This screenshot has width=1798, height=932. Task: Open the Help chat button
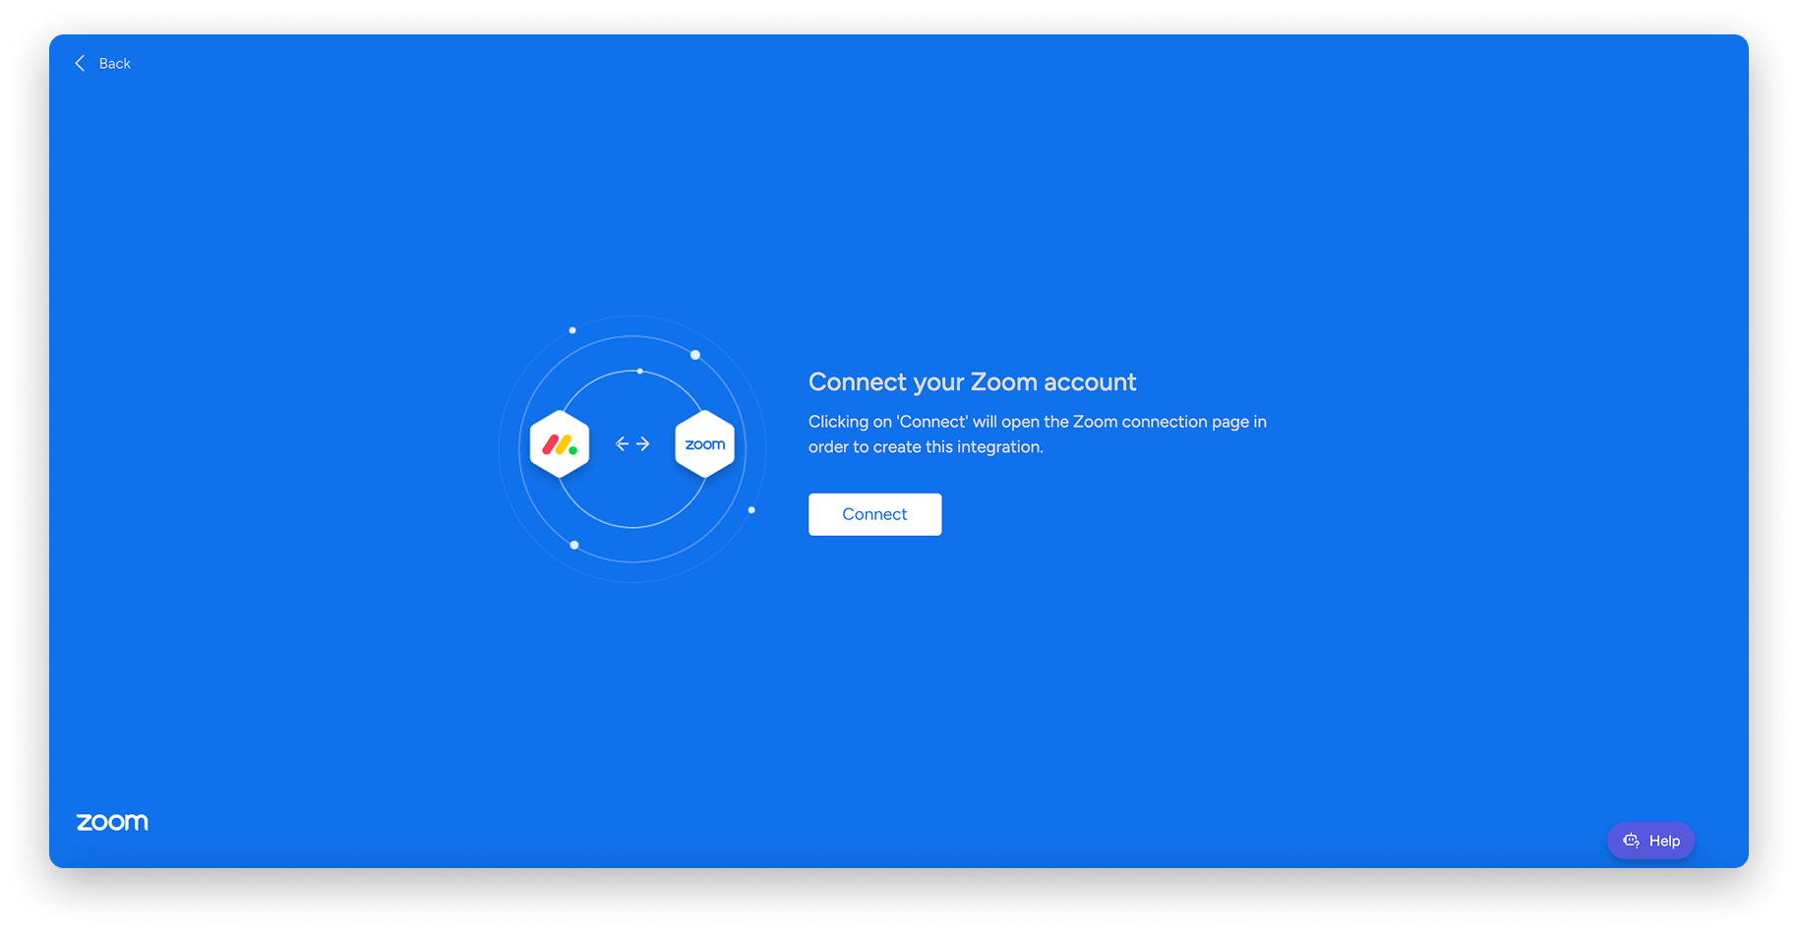(1650, 841)
